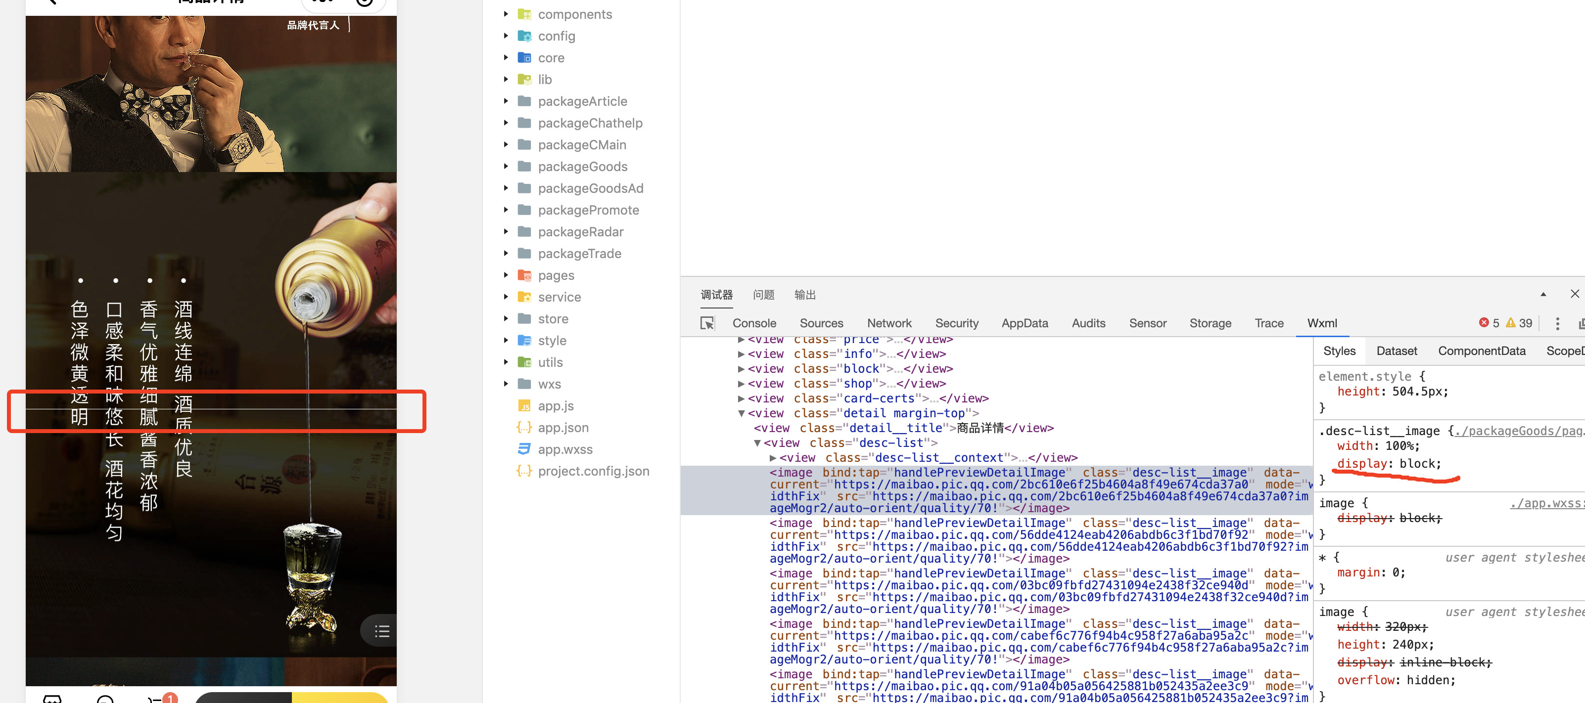This screenshot has height=703, width=1585.
Task: Click the element inspector picker icon
Action: coord(707,323)
